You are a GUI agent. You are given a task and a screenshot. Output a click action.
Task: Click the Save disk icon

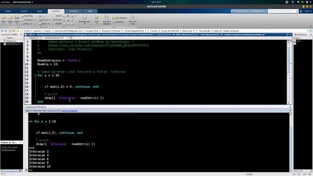click(x=17, y=18)
